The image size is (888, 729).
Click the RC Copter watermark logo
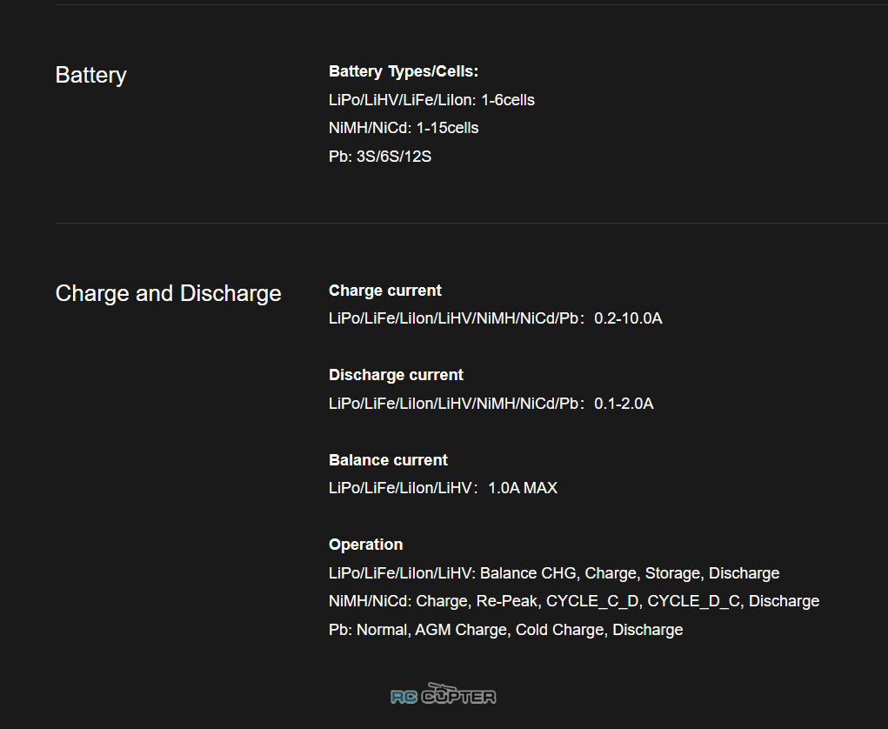click(x=444, y=693)
